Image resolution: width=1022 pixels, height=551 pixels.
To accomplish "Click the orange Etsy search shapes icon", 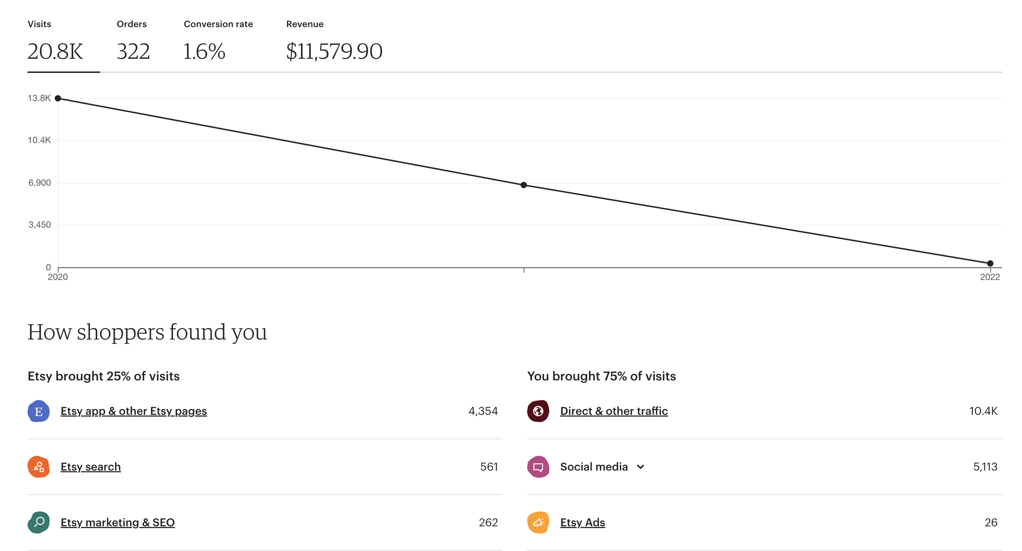I will pos(38,467).
